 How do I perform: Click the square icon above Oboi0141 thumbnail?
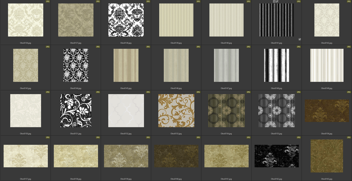pyautogui.click(x=274, y=2)
